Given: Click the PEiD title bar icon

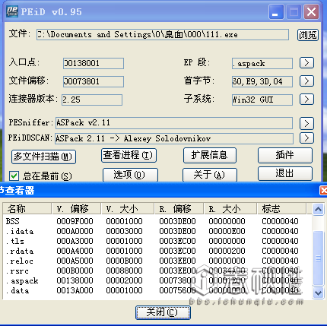Looking at the screenshot, I should [x=12, y=11].
